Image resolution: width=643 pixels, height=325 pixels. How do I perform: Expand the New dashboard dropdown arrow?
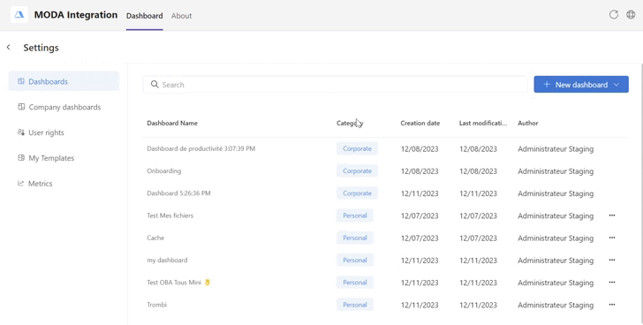617,85
